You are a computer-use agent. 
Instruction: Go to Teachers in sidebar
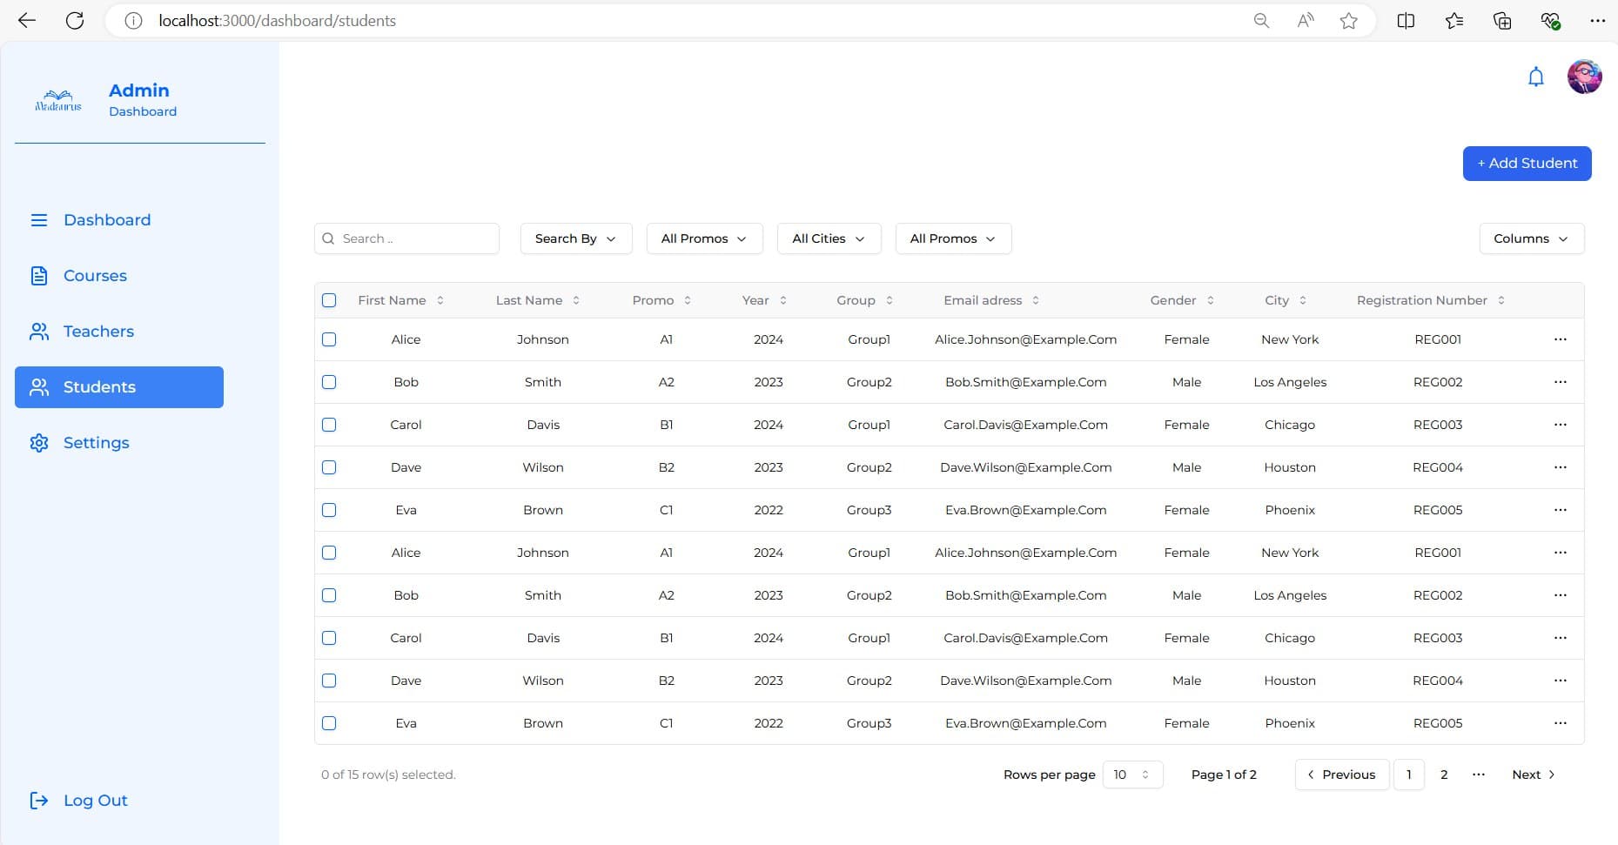tap(98, 332)
